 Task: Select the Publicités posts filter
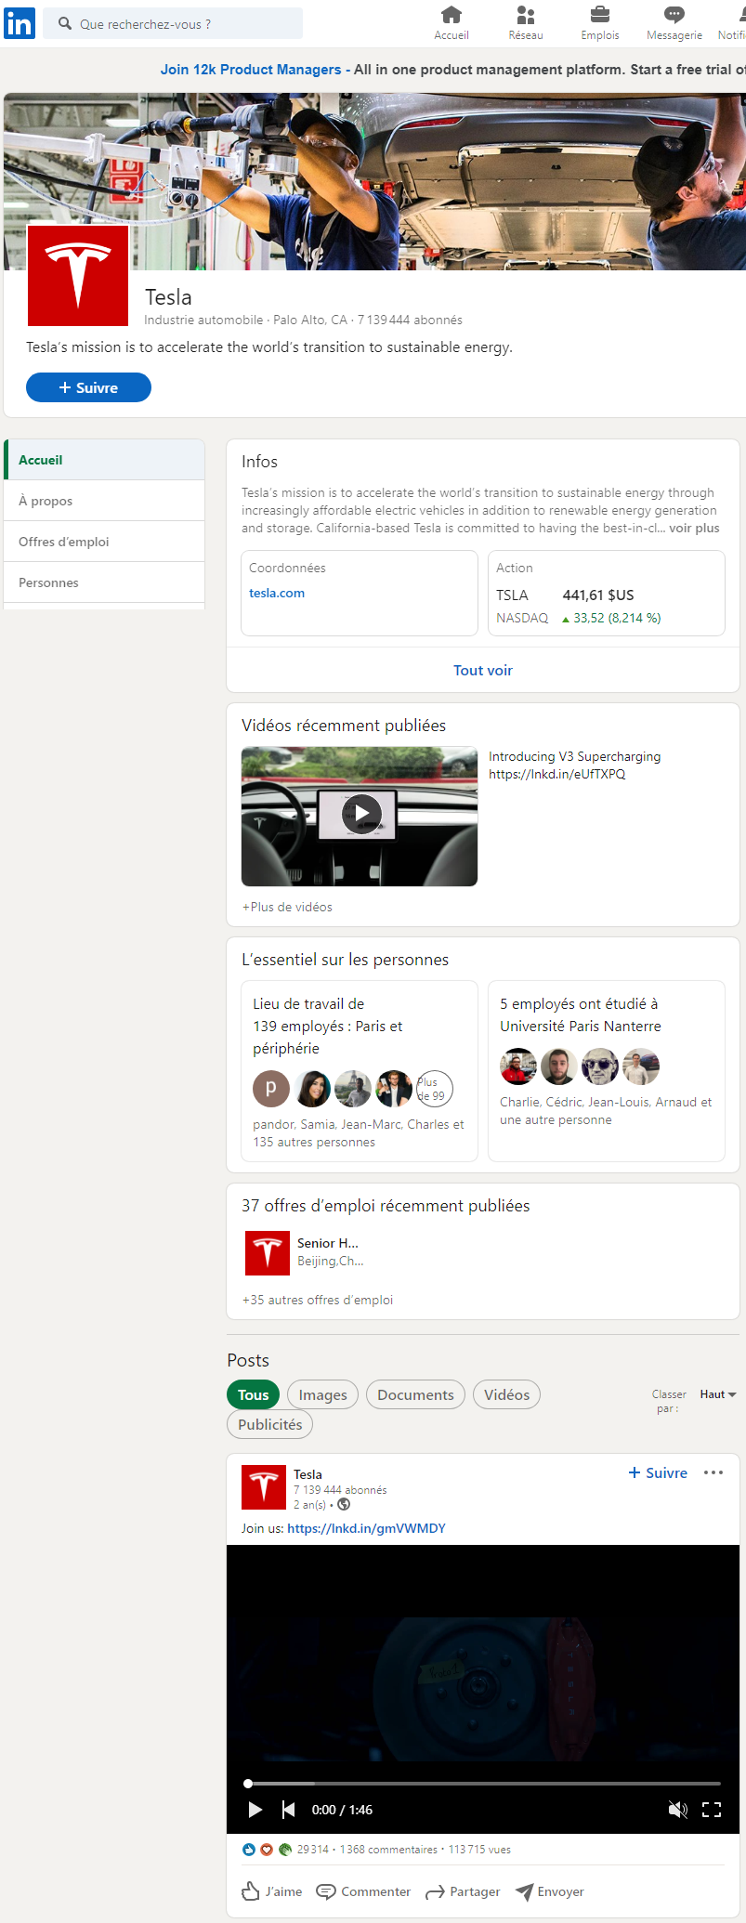270,1424
